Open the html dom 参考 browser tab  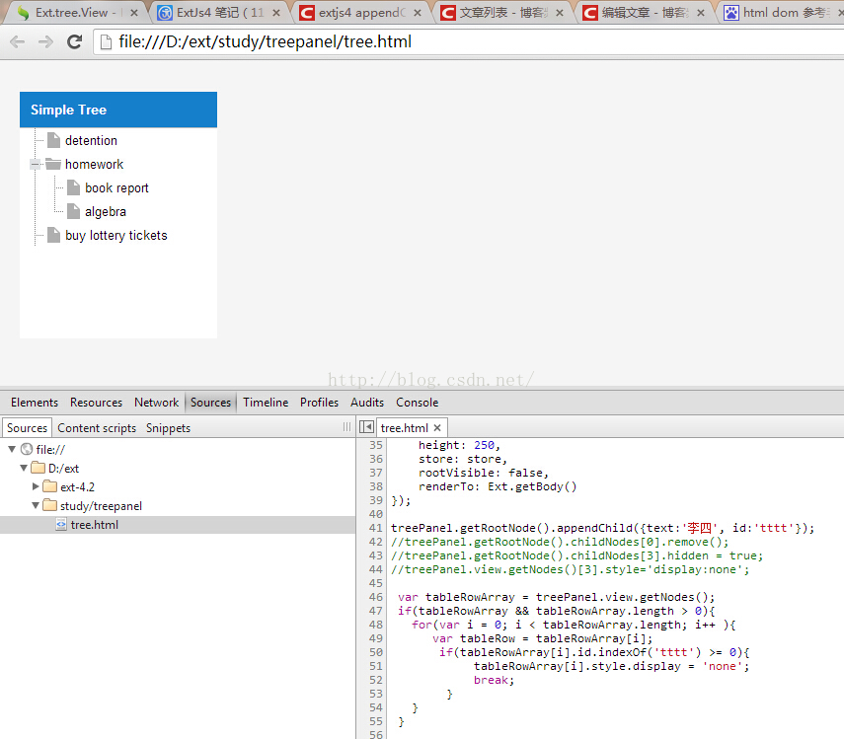(x=783, y=13)
